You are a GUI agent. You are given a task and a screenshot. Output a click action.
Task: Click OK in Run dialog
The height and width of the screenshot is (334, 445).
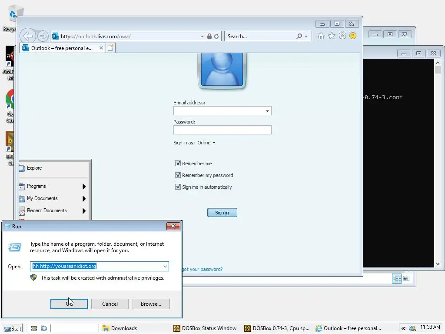point(69,304)
